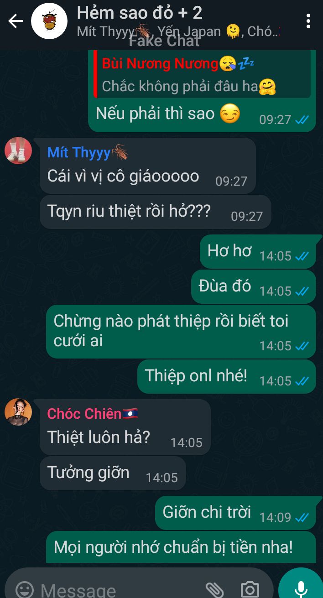Screen dimensions: 323x598
Task: Open the three-dot overflow menu
Action: 309,21
